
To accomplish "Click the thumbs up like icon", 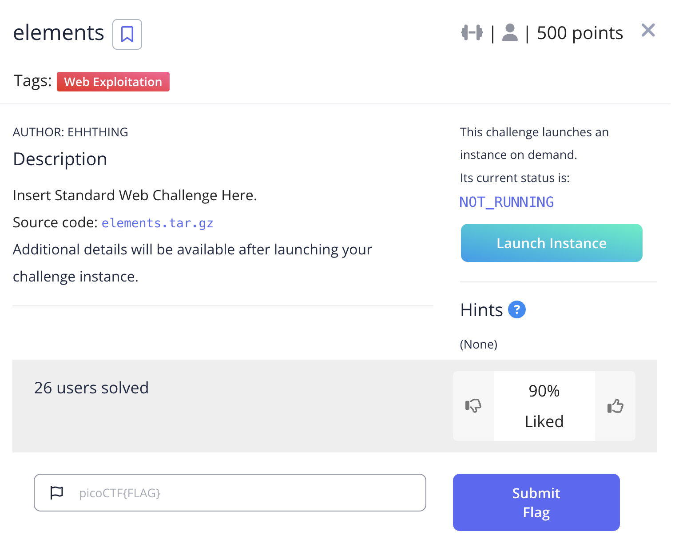I will coord(615,406).
